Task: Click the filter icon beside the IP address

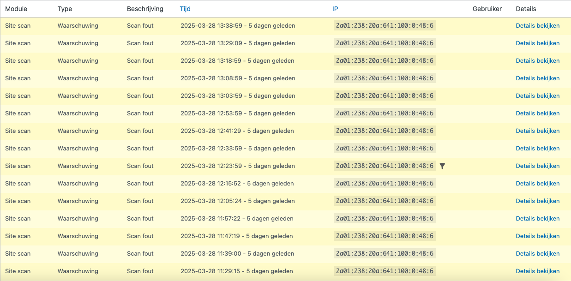Action: (x=442, y=166)
